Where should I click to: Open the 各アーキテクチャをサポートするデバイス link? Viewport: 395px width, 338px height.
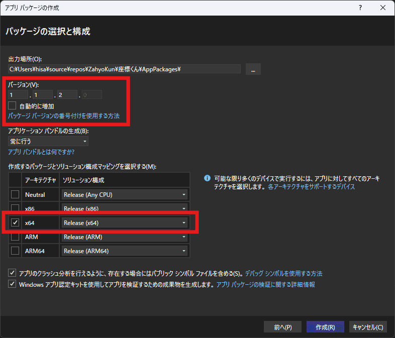(x=311, y=186)
